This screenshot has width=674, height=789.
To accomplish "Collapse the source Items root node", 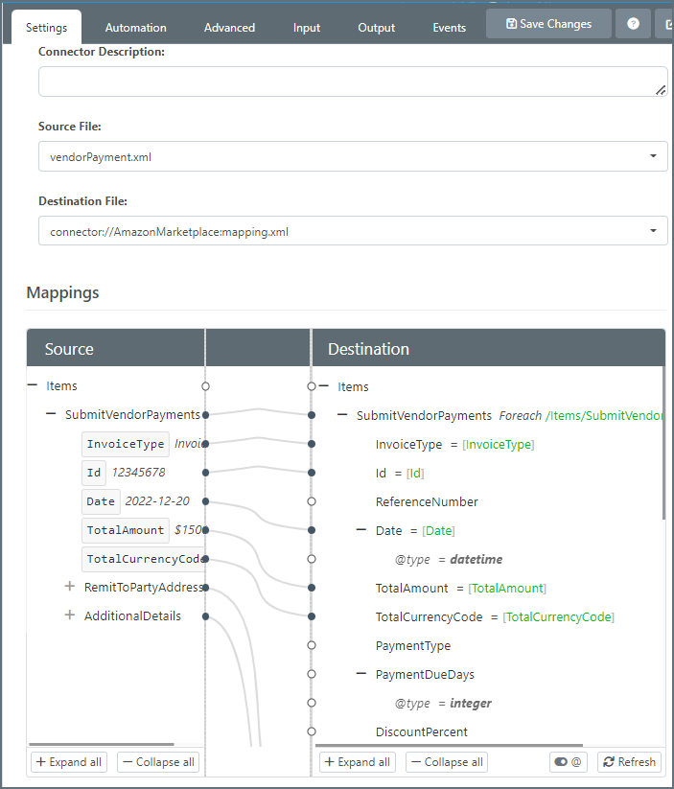I will point(33,385).
